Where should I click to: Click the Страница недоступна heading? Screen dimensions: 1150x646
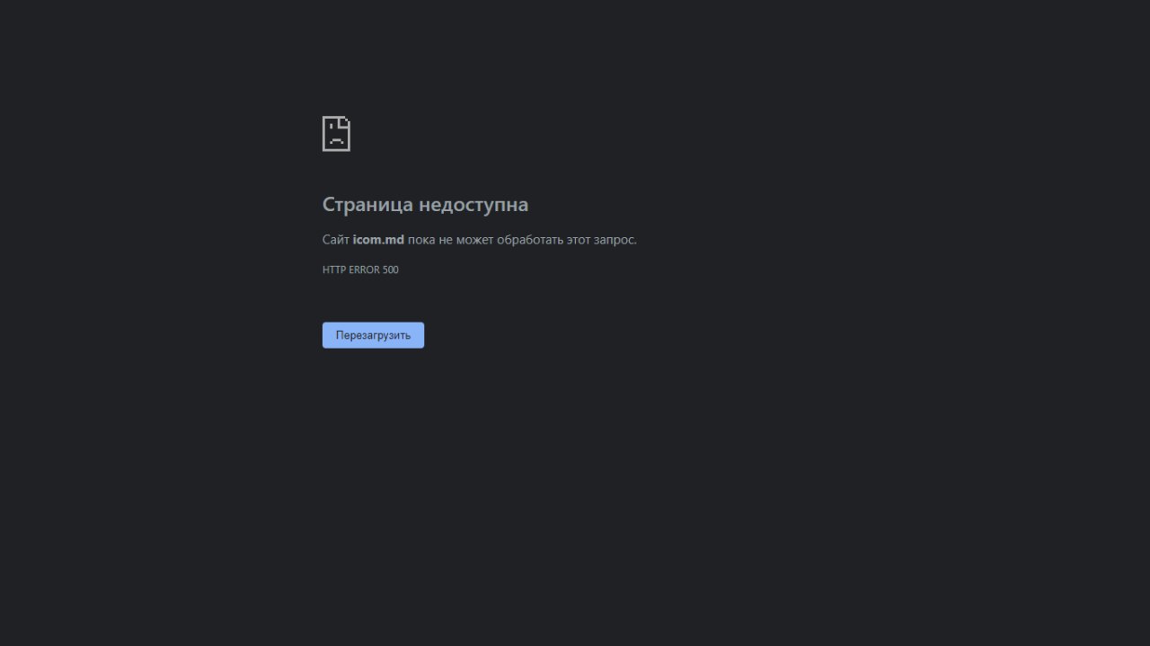[425, 205]
